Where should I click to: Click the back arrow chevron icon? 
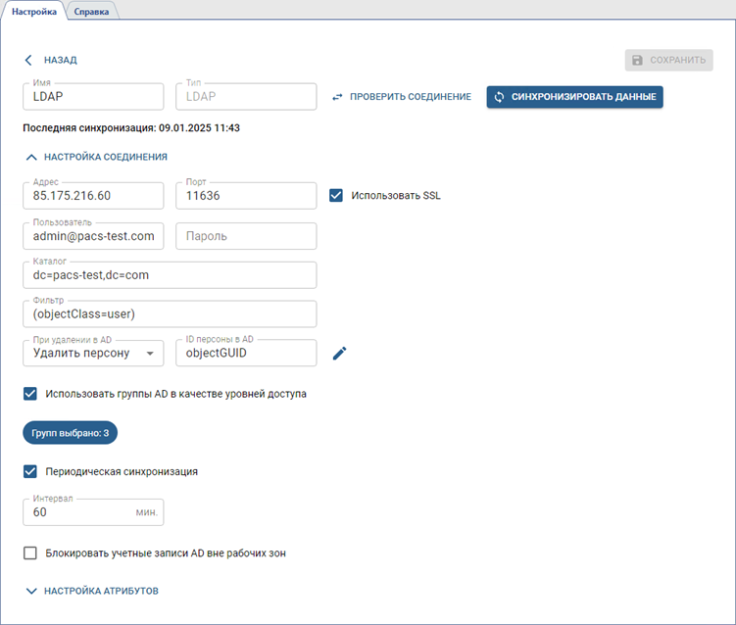coord(29,60)
